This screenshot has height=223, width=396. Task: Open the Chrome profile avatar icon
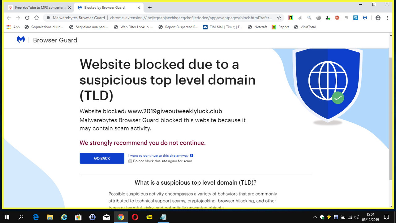pos(378,18)
